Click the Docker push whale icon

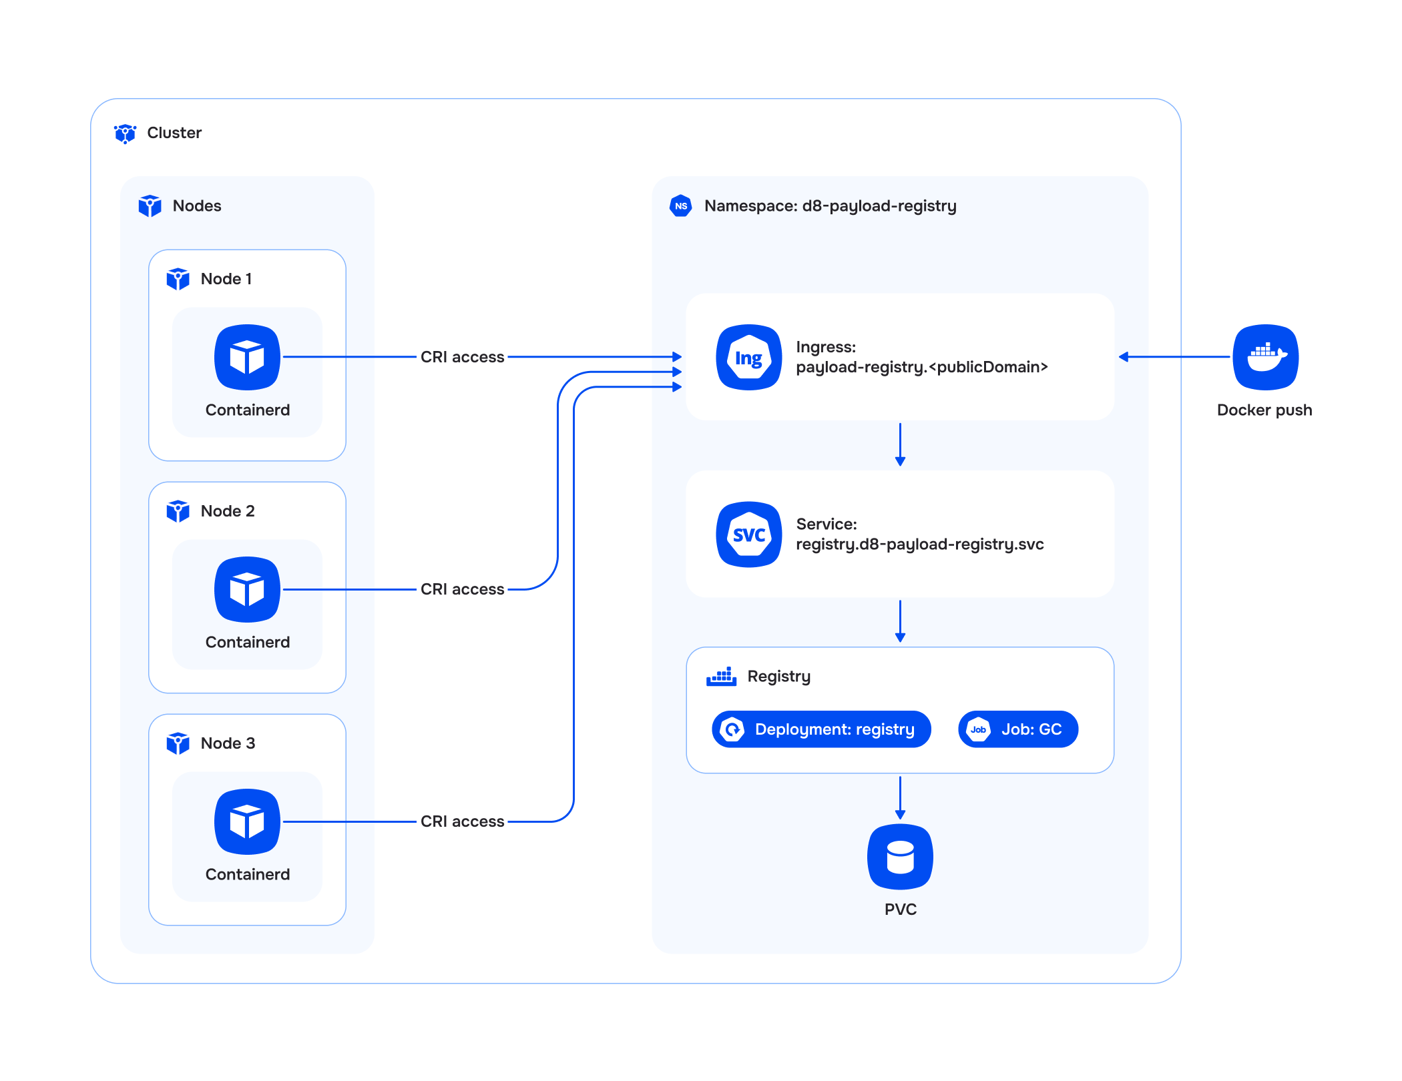click(1265, 358)
